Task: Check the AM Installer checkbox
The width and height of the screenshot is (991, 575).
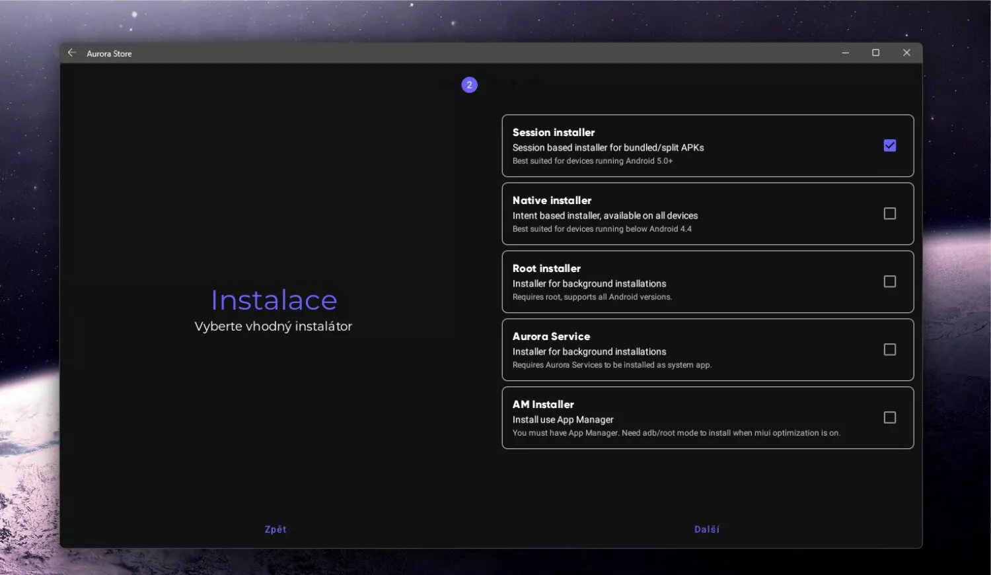Action: coord(890,417)
